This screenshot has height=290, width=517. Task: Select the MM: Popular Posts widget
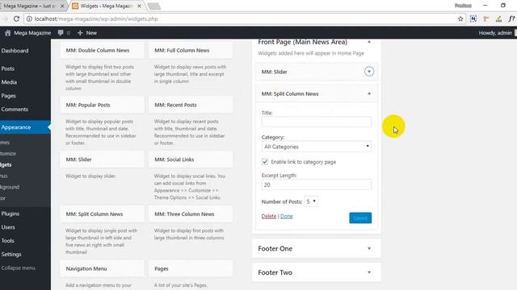(103, 105)
